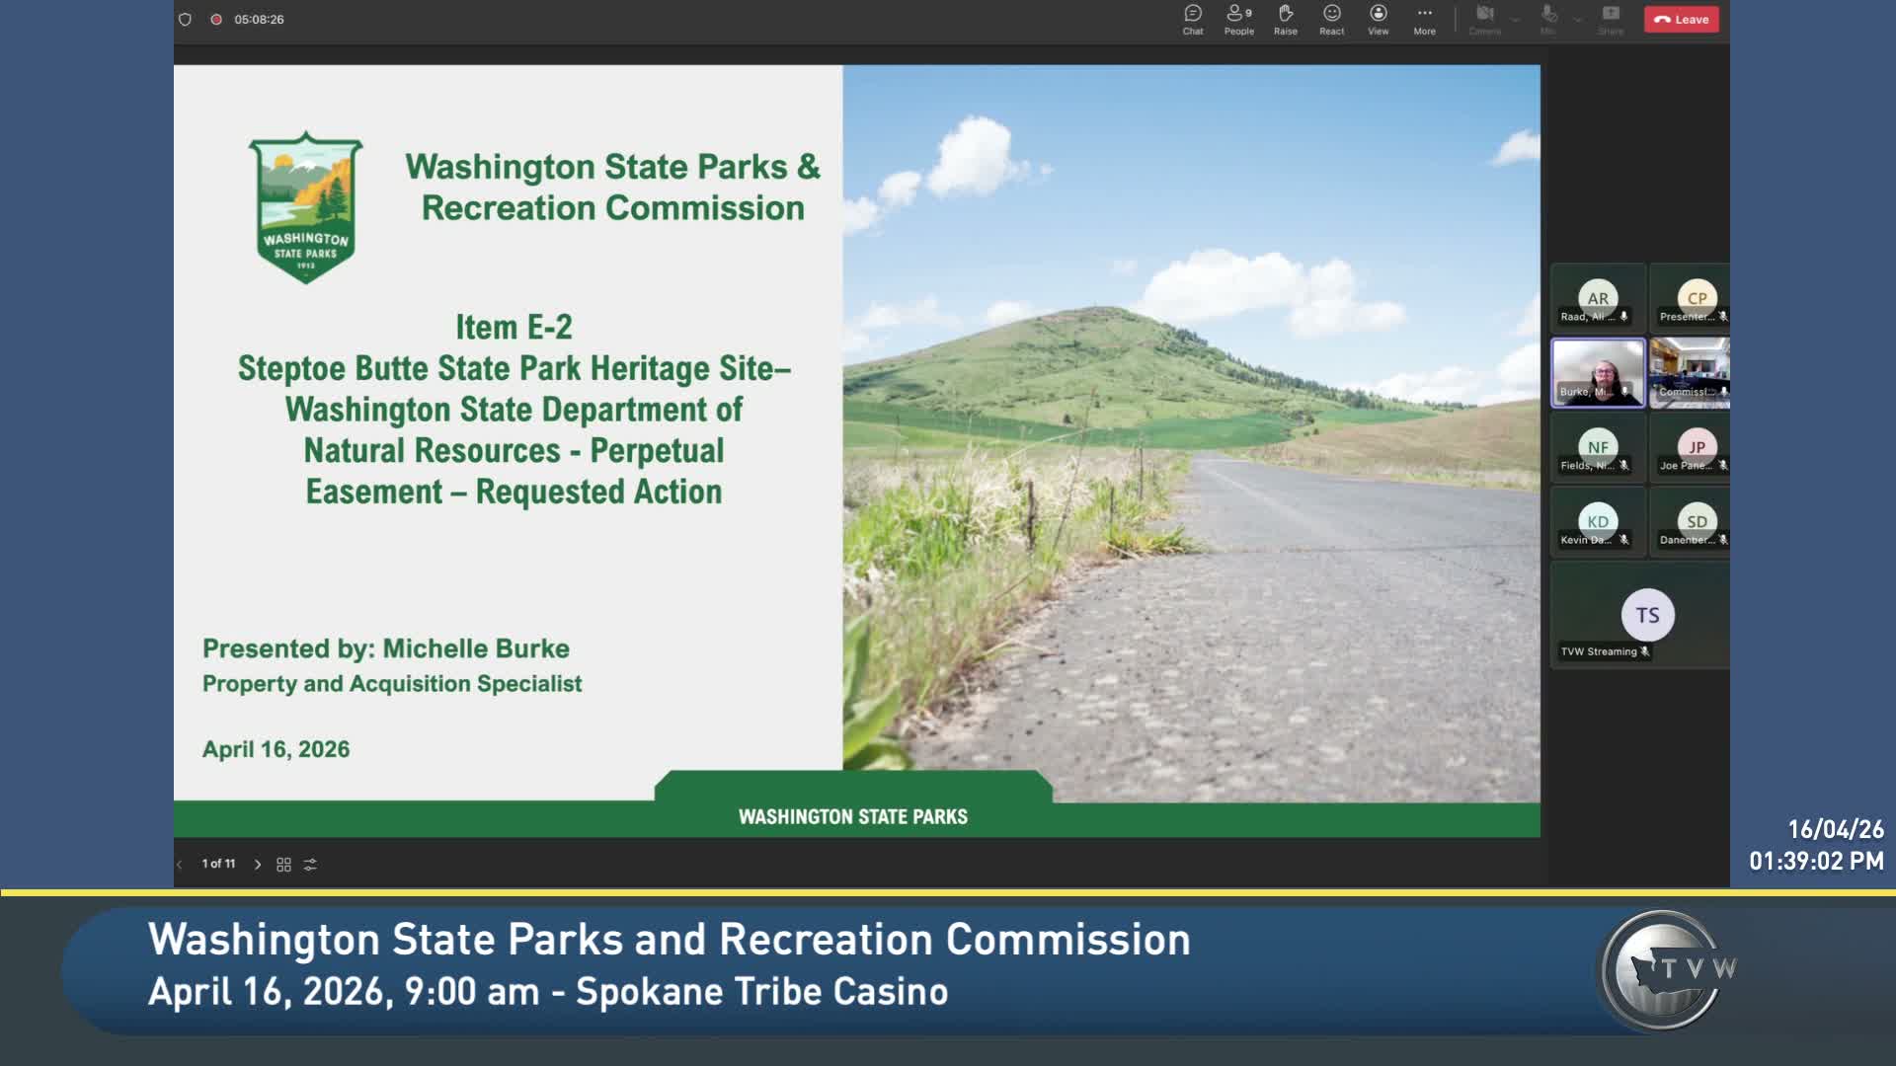The image size is (1896, 1066).
Task: Open the slide grid view icon
Action: point(283,865)
